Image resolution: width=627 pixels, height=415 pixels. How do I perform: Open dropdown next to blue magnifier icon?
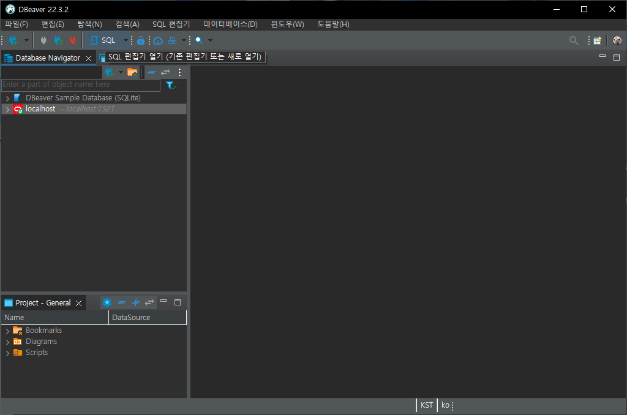211,40
